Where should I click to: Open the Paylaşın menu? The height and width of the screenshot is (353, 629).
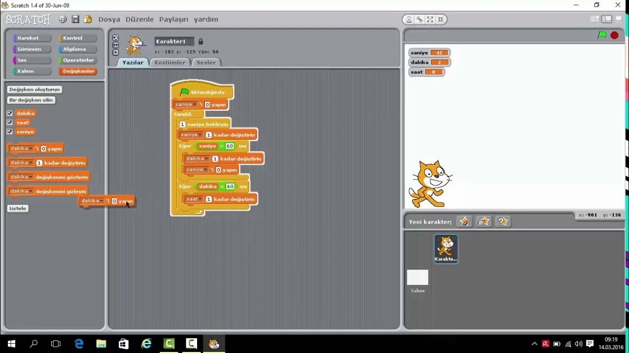tap(173, 20)
